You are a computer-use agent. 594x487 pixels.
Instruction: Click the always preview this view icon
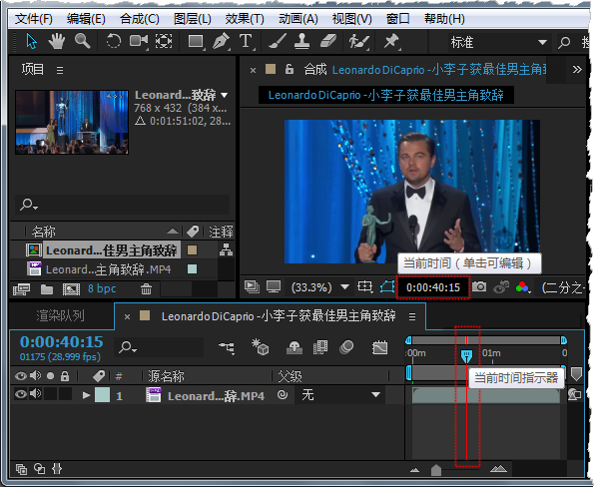[251, 287]
